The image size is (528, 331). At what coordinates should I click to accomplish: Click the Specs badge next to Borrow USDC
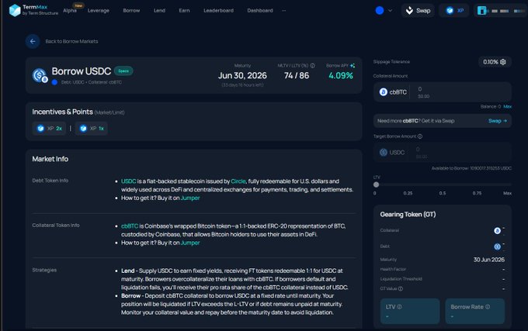coord(123,71)
